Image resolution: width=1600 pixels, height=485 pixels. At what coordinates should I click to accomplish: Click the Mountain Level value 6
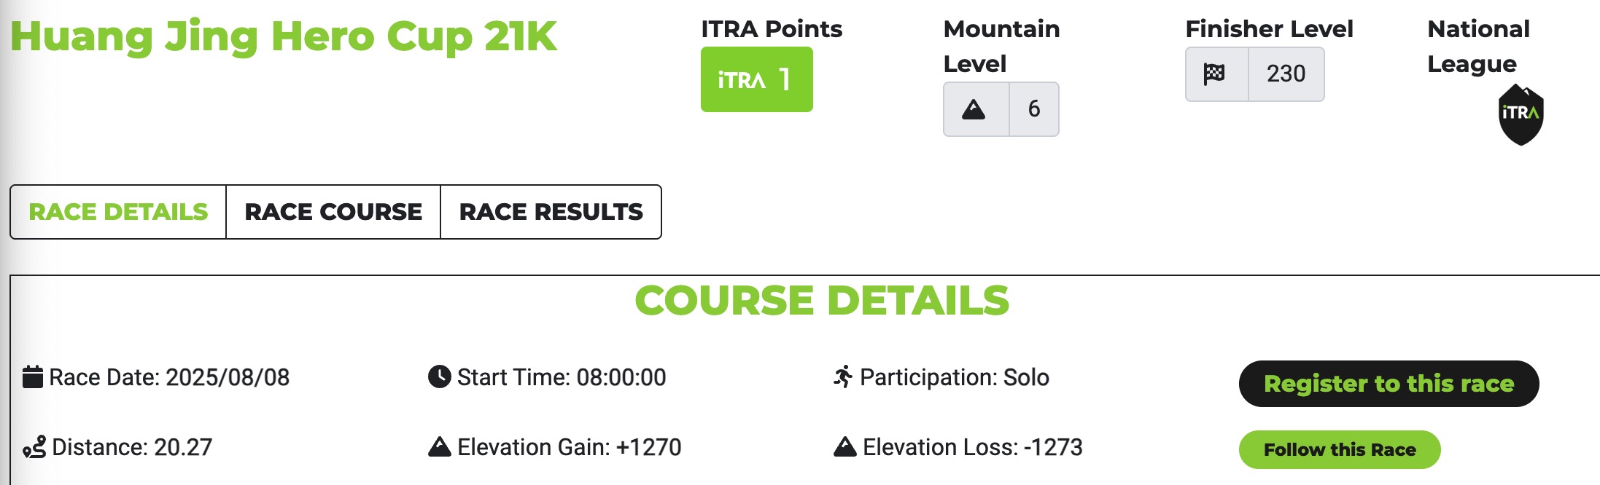click(x=1034, y=109)
